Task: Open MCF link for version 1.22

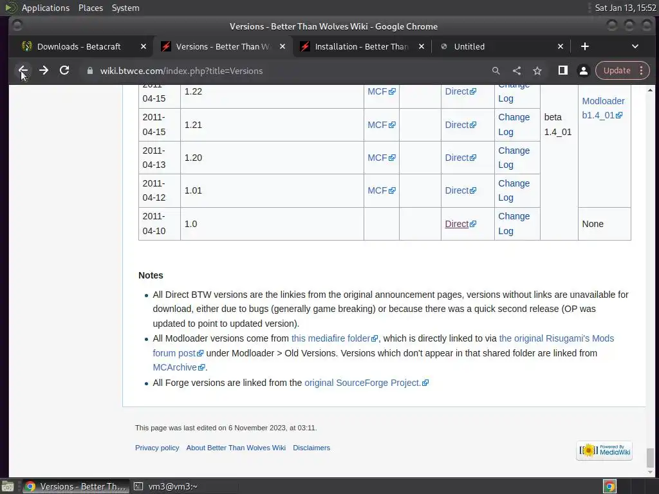Action: click(x=381, y=91)
